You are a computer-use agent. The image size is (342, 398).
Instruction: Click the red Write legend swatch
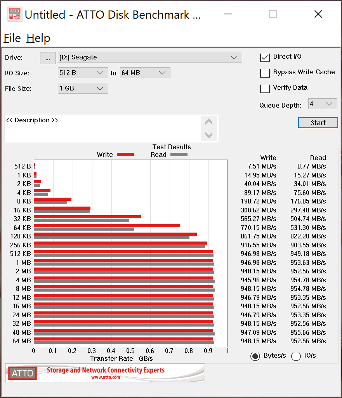tap(125, 155)
